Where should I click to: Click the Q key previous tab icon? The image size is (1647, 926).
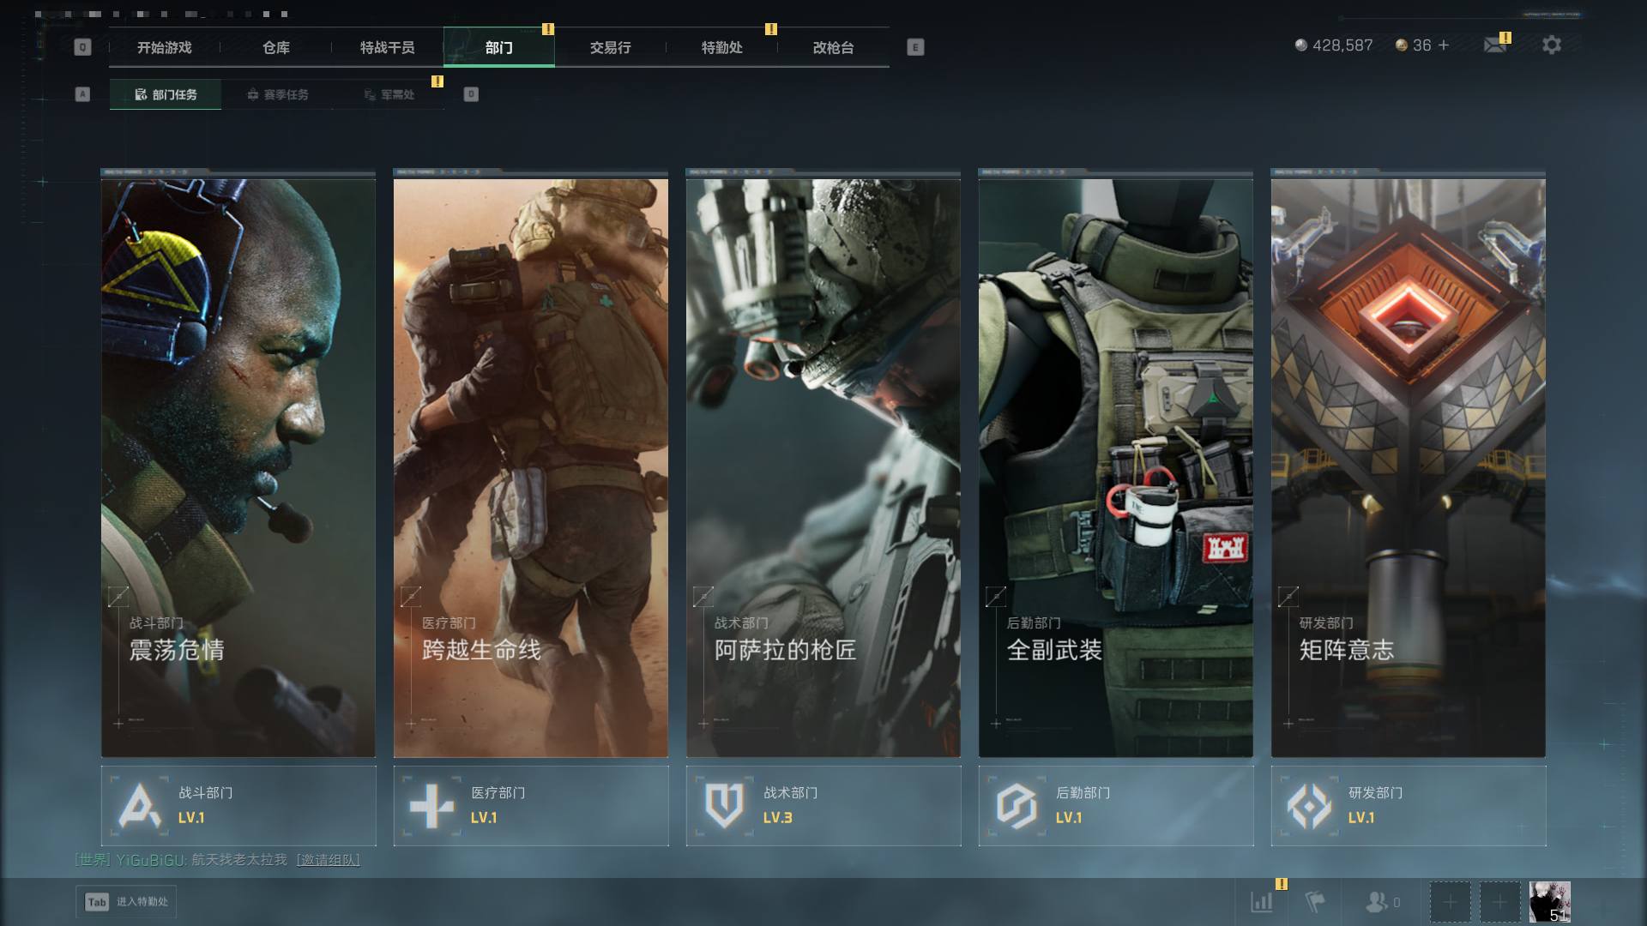point(82,47)
